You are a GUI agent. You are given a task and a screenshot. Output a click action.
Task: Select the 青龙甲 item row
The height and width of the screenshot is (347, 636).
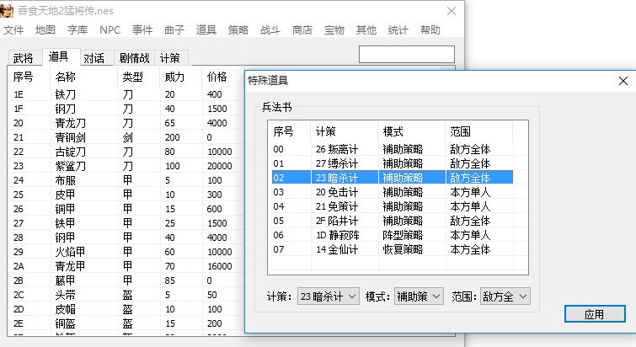pyautogui.click(x=126, y=266)
